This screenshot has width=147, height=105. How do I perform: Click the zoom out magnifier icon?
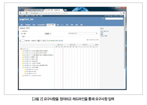(94, 40)
